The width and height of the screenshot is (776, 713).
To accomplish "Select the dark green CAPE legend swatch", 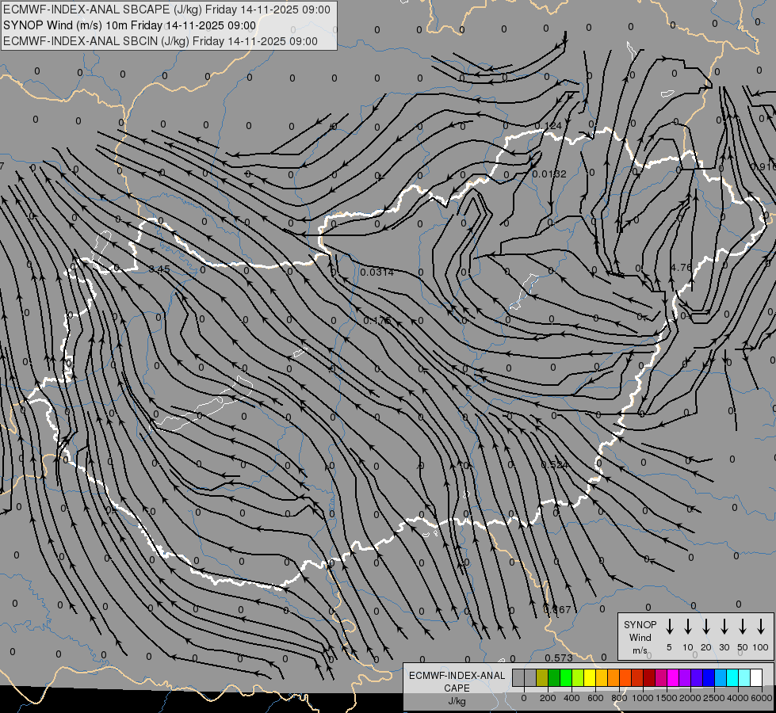I will point(554,677).
